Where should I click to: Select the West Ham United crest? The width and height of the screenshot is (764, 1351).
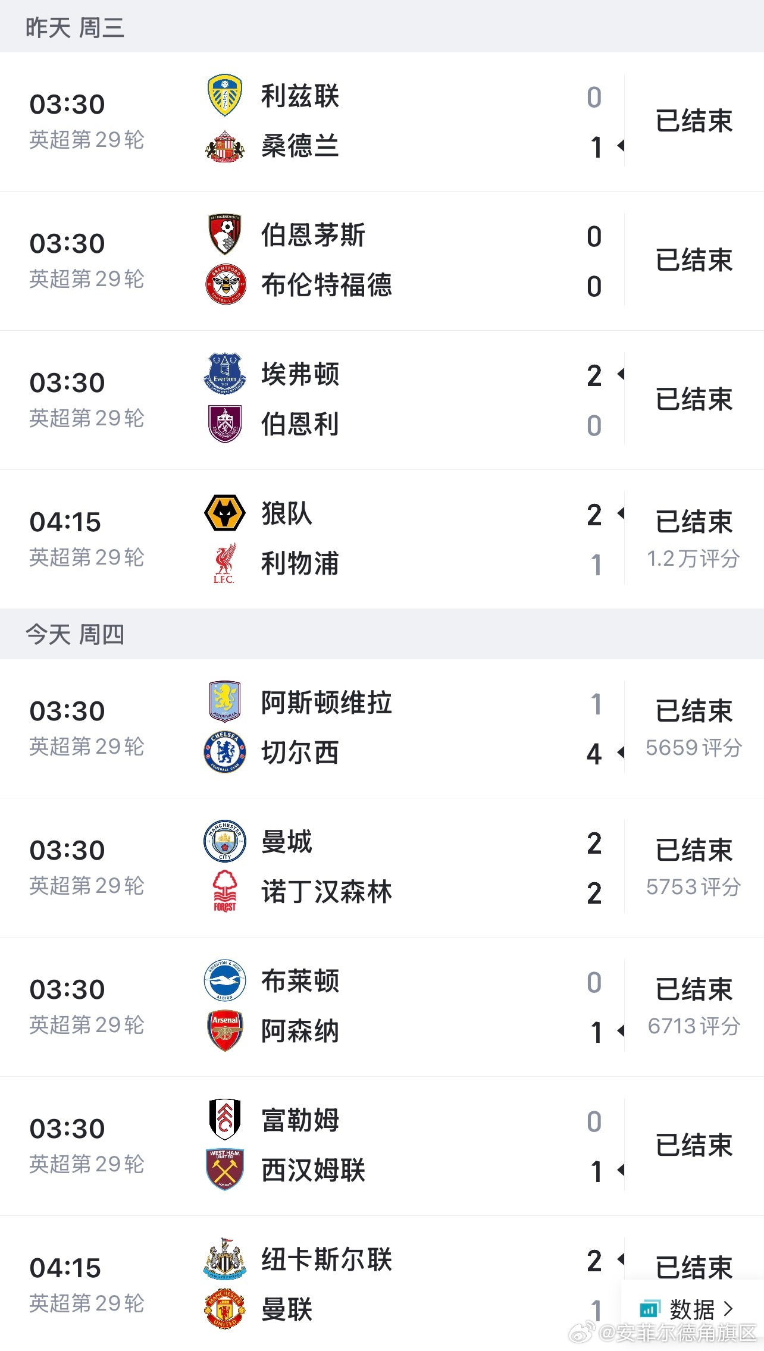tap(225, 1170)
